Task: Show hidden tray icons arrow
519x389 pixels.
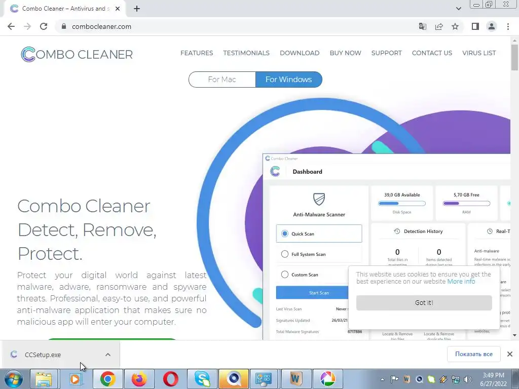Action: pyautogui.click(x=382, y=379)
